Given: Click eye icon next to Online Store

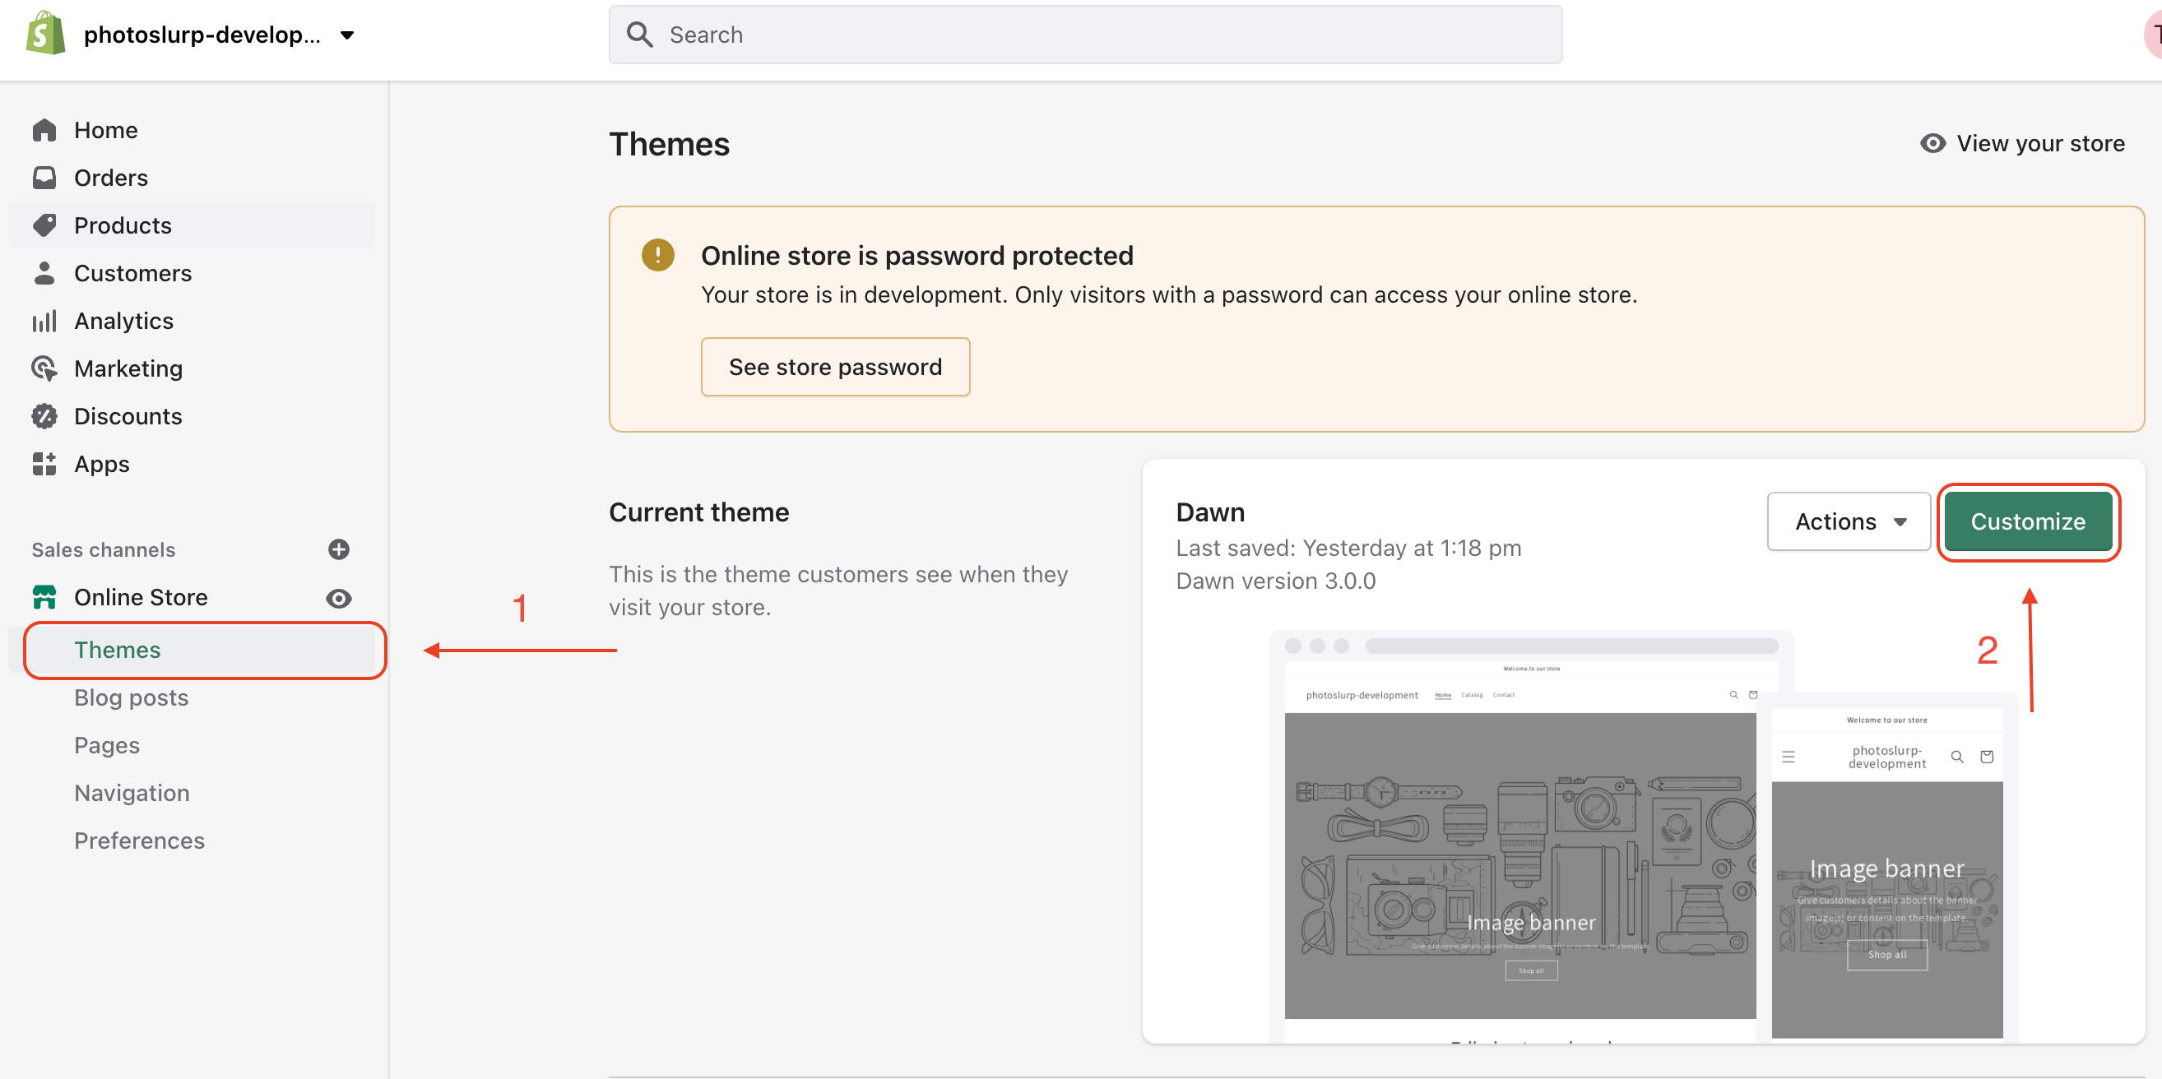Looking at the screenshot, I should point(338,598).
